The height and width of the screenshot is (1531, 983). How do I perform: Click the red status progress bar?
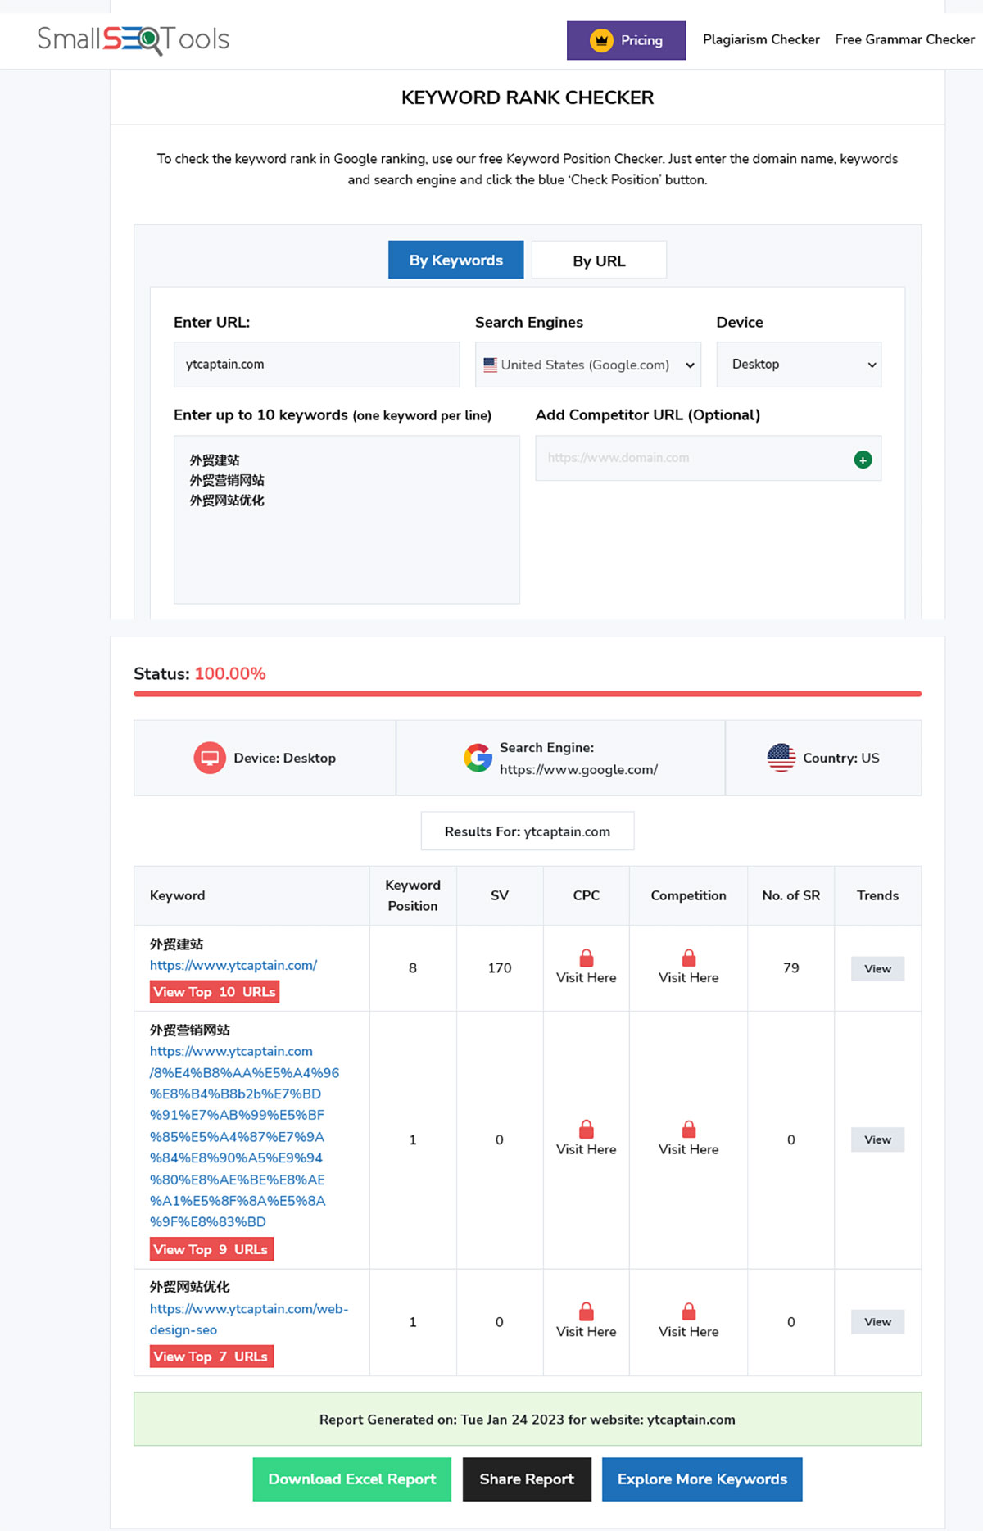click(528, 694)
